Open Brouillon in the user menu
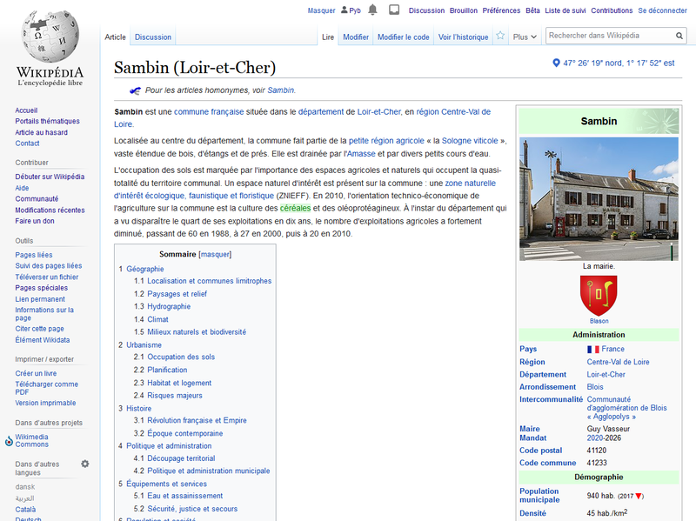This screenshot has height=521, width=696. (x=464, y=10)
